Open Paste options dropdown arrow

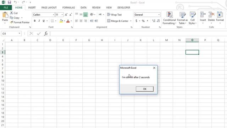coord(5,23)
